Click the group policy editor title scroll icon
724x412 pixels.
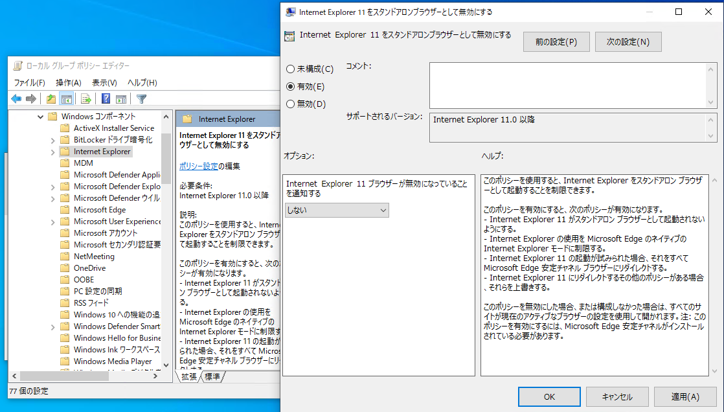(17, 65)
